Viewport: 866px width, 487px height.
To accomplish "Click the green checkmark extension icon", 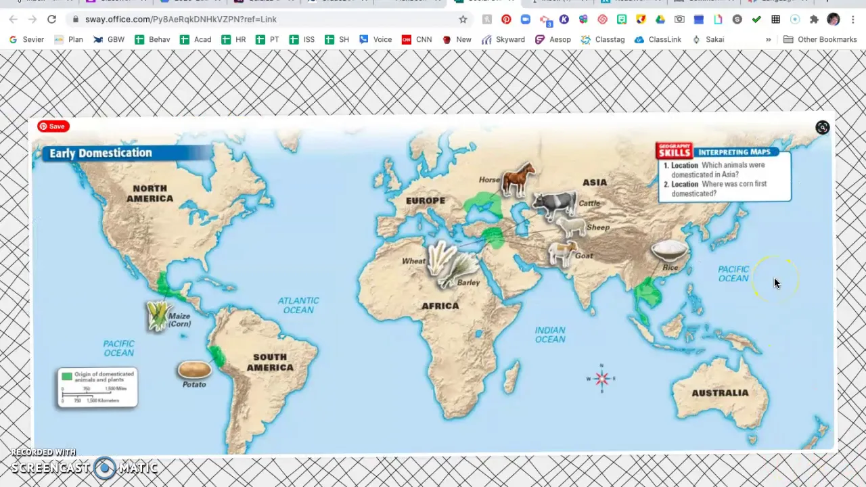I will (x=756, y=20).
